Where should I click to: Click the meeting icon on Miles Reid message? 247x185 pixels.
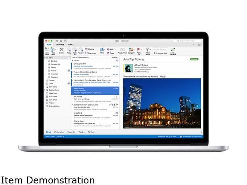117,113
